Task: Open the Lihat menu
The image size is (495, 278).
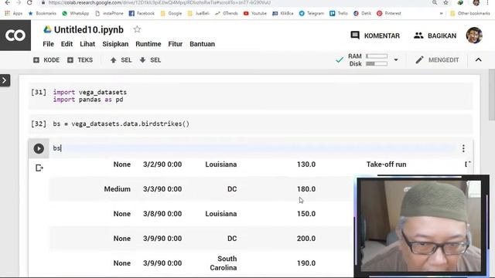Action: pyautogui.click(x=87, y=44)
